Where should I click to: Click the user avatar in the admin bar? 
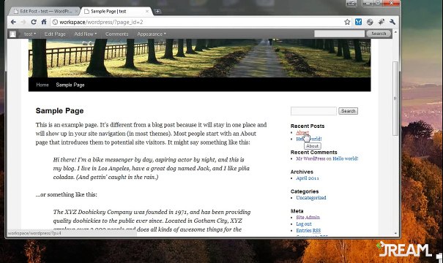[12, 34]
